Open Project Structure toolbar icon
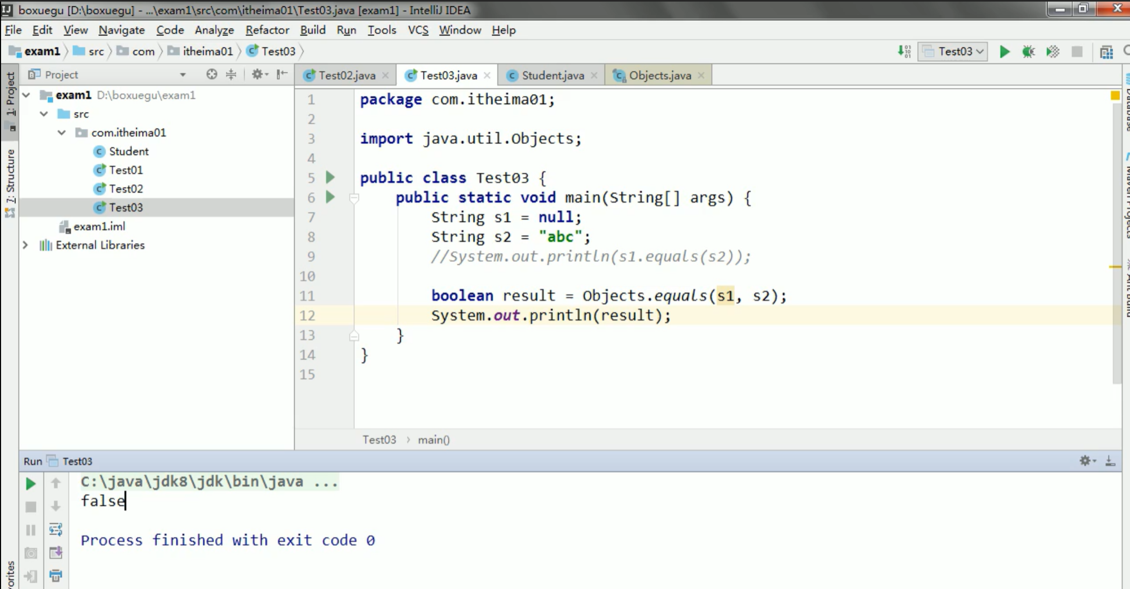The width and height of the screenshot is (1130, 589). (1106, 52)
